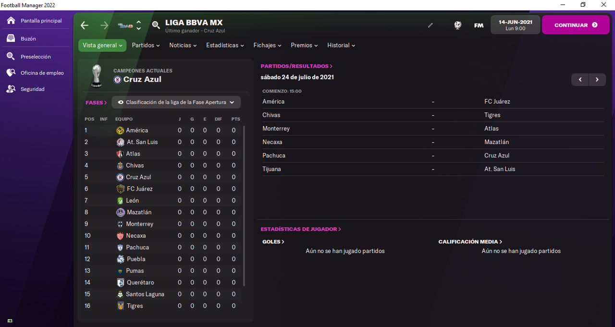Open the football world icon in header

[457, 25]
